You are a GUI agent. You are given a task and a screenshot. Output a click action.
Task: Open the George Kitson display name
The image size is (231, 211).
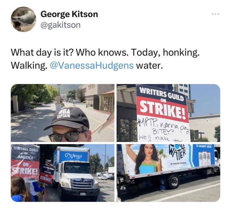pyautogui.click(x=69, y=14)
